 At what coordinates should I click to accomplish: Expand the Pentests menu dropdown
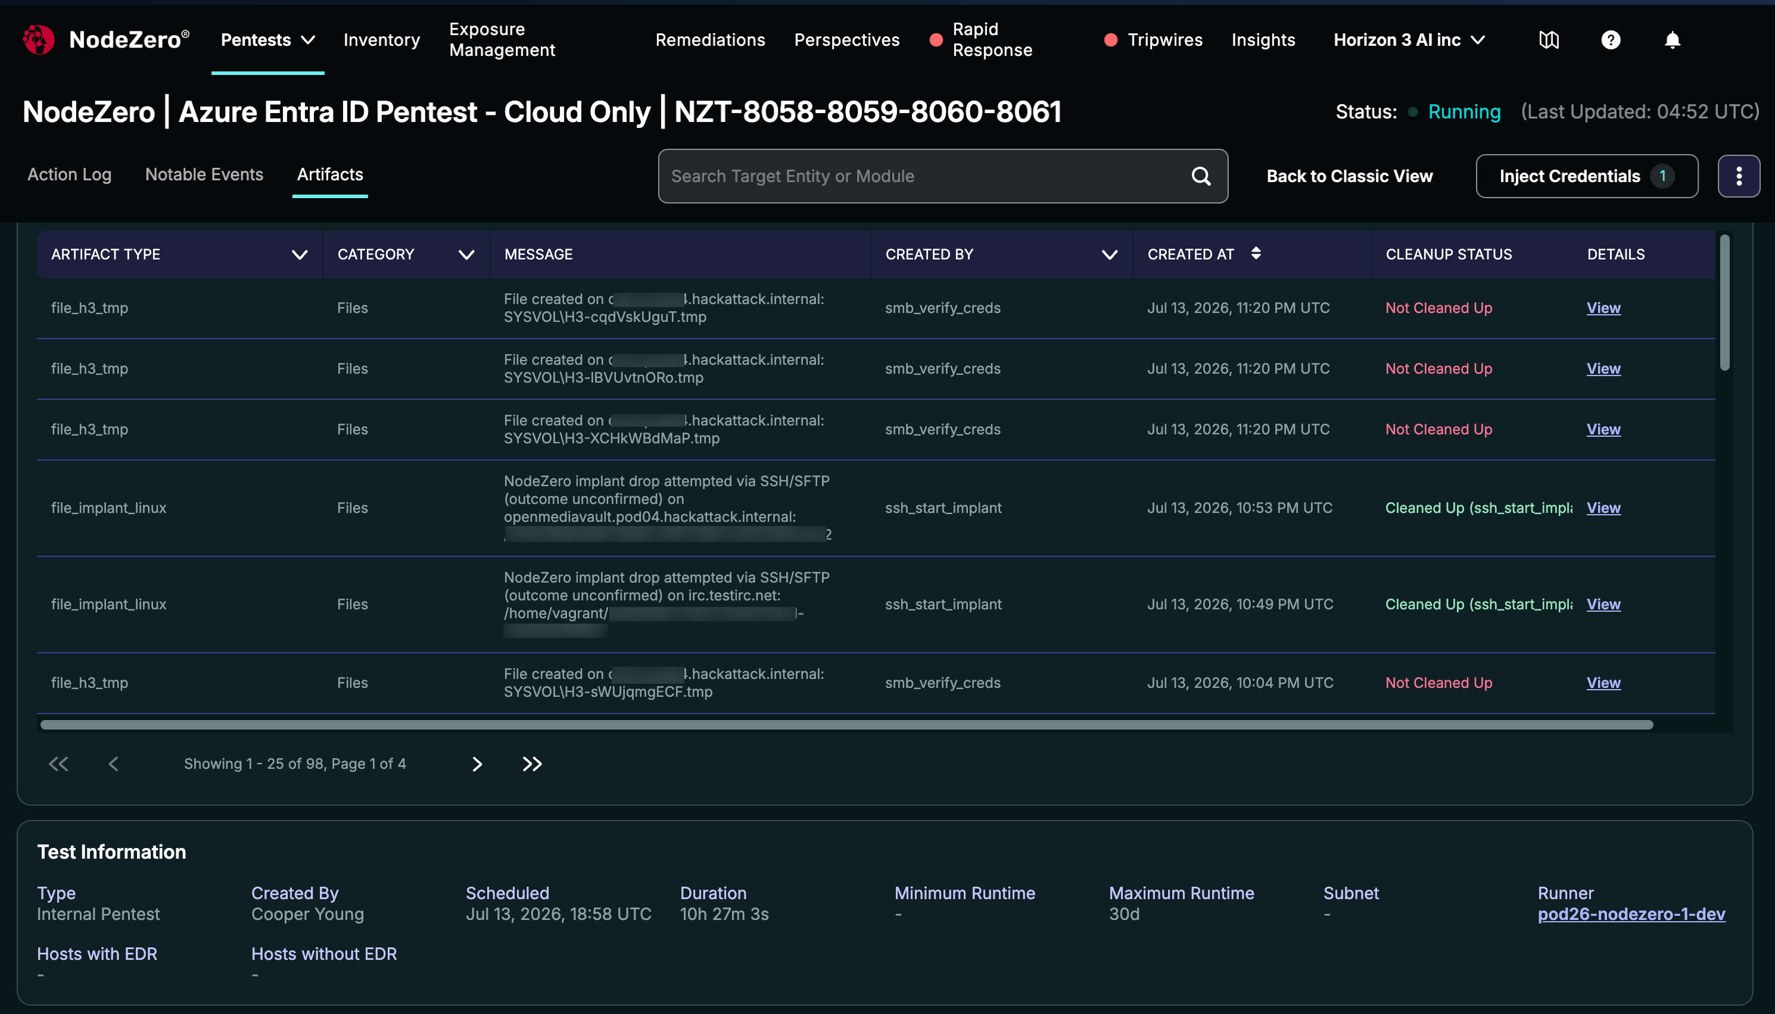[x=267, y=40]
